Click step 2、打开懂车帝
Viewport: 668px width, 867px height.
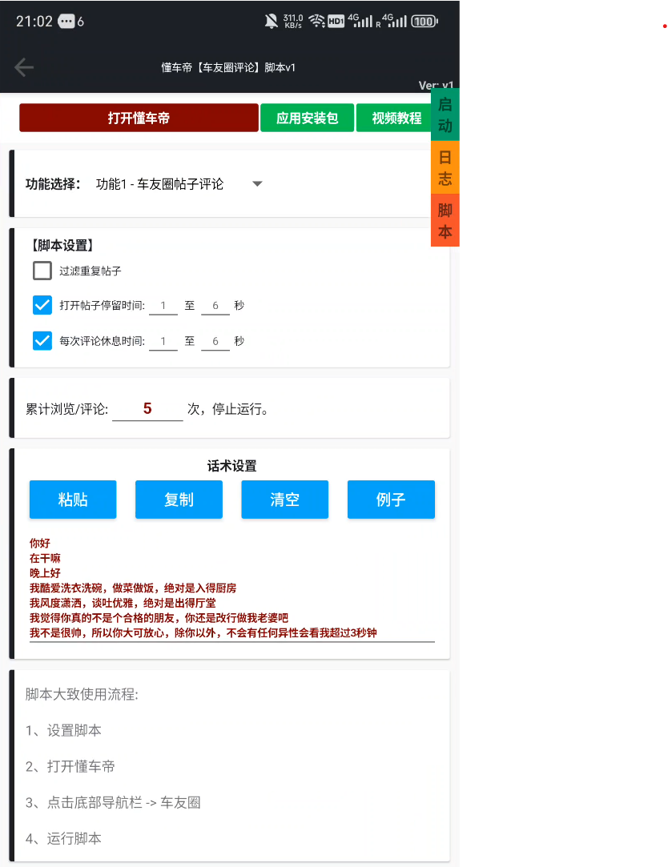point(70,766)
